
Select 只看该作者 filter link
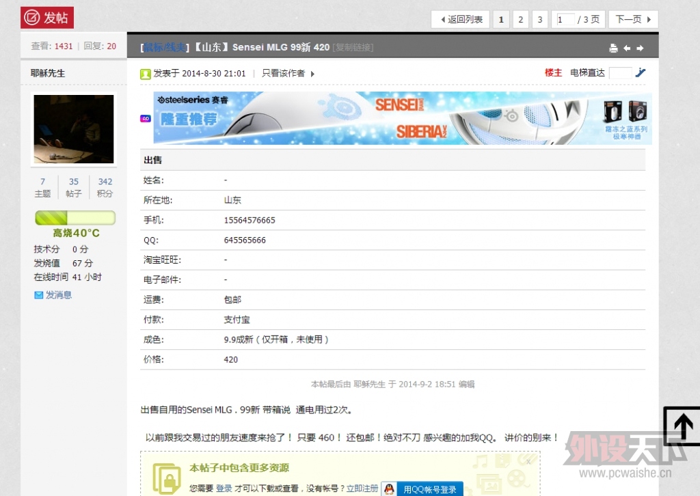pyautogui.click(x=283, y=73)
